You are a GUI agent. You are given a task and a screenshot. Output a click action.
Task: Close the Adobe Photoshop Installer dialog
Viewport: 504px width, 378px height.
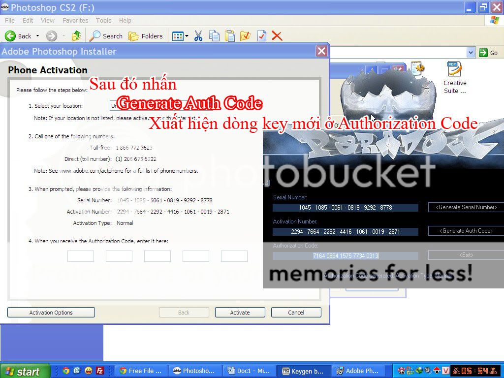tap(321, 51)
